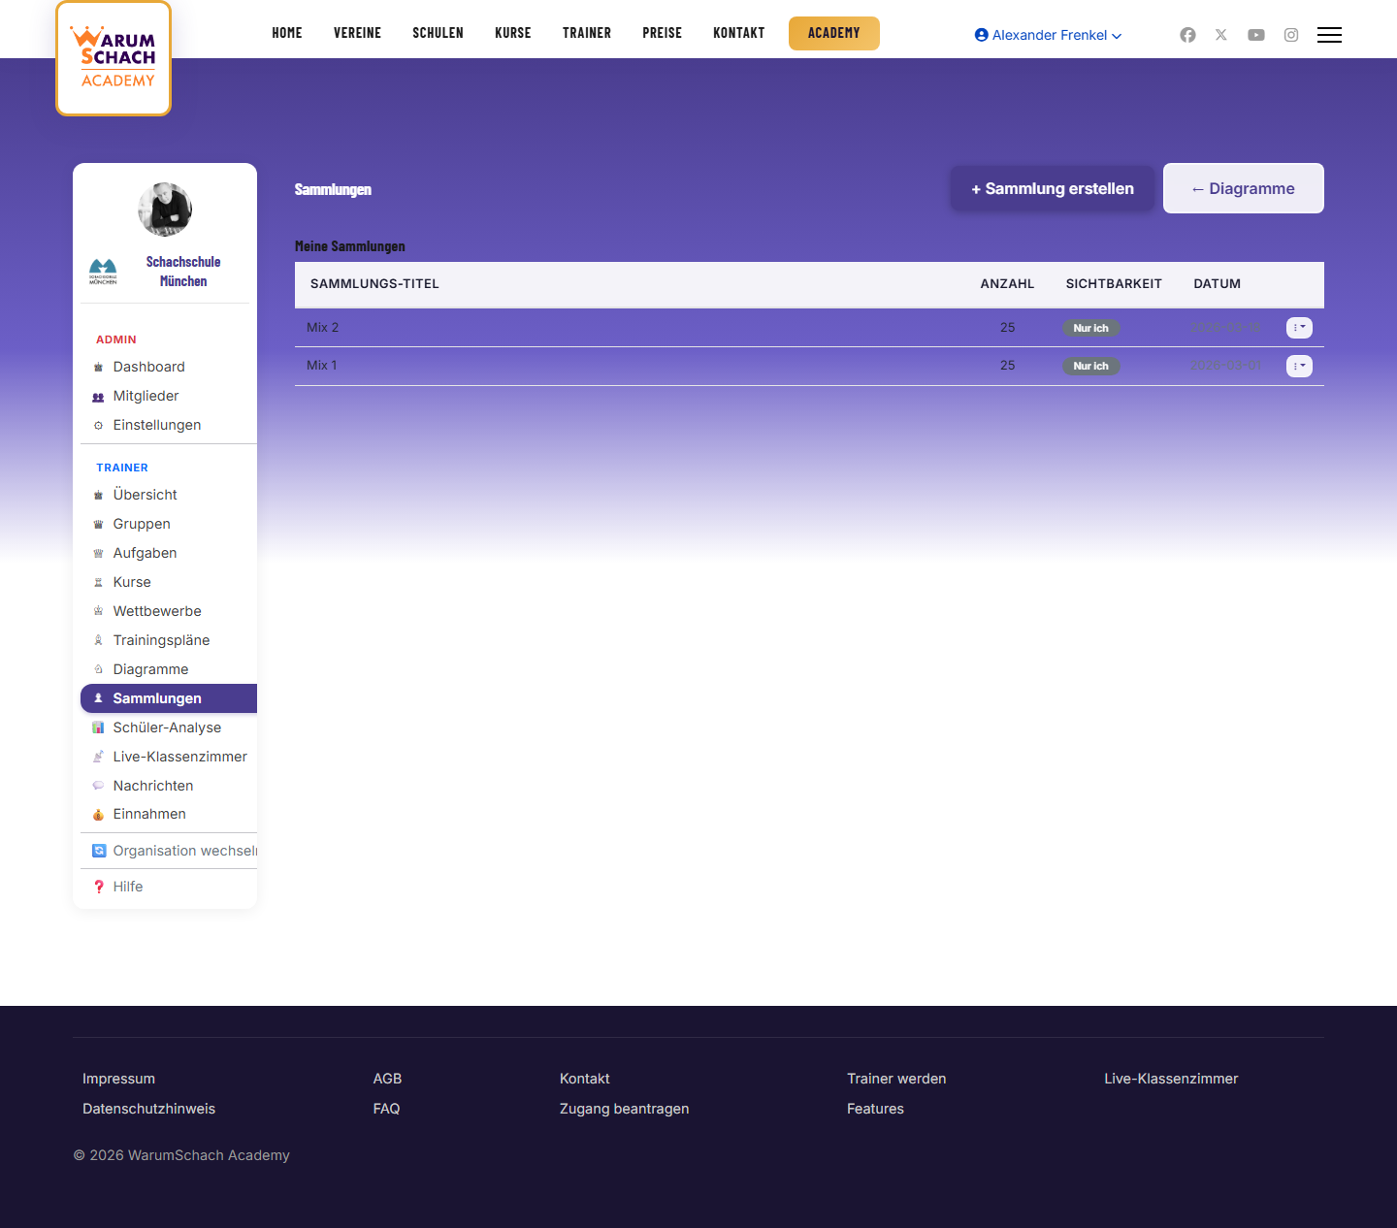Open Einstellungen in the admin sidebar

point(157,425)
